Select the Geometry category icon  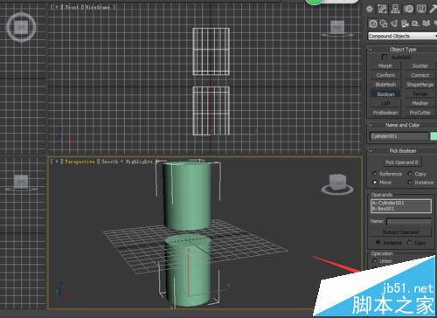[x=373, y=24]
